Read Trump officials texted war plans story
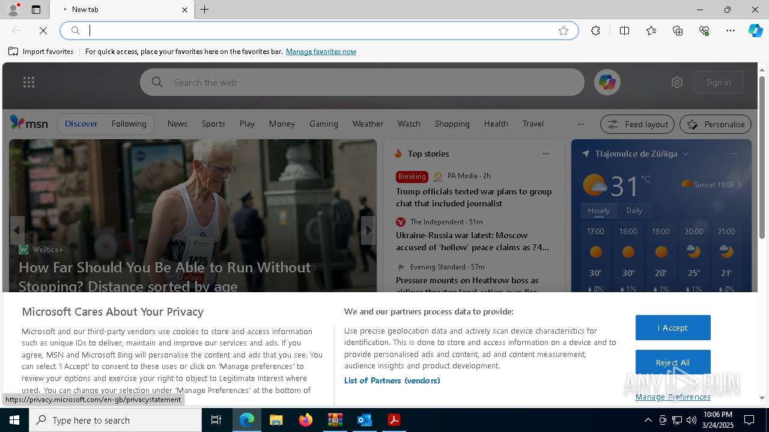Screen dimensions: 769x432 [x=473, y=197]
